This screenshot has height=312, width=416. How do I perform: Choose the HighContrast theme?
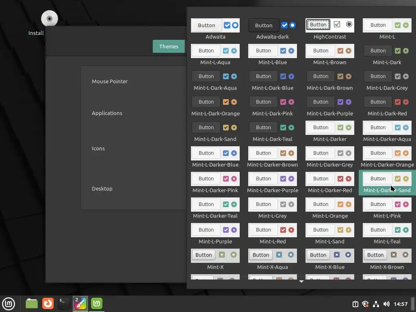click(x=330, y=29)
